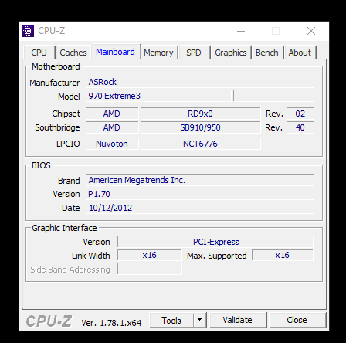Click the southbridge revision 40 value
The width and height of the screenshot is (346, 343).
(x=300, y=127)
